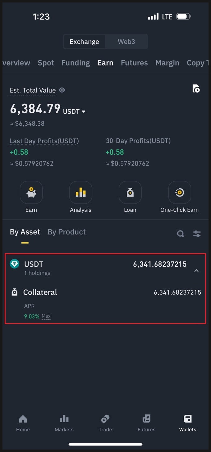Viewport: 211px width, 452px height.
Task: Open the asset search icon
Action: pyautogui.click(x=181, y=234)
